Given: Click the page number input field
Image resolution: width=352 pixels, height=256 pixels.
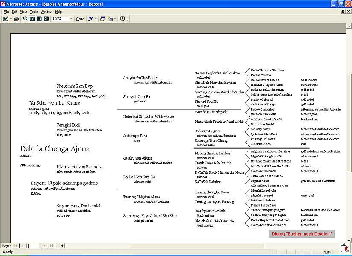Looking at the screenshot, I should (34, 246).
